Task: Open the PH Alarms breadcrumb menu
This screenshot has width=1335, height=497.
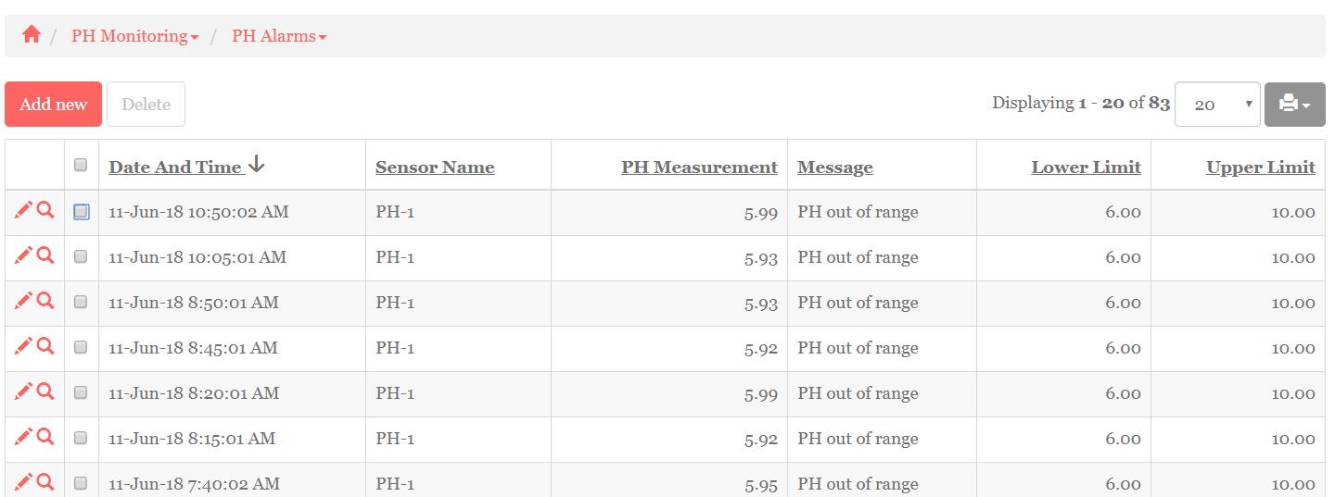Action: (x=279, y=36)
